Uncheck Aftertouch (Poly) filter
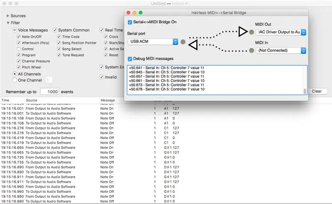 [19, 43]
